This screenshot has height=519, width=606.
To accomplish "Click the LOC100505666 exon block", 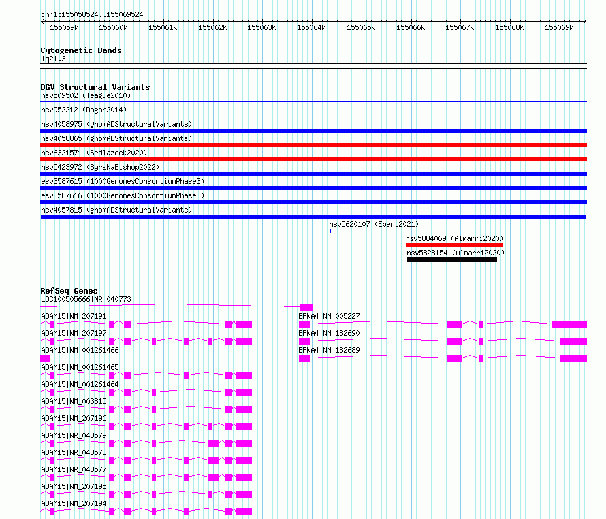I will (x=306, y=307).
